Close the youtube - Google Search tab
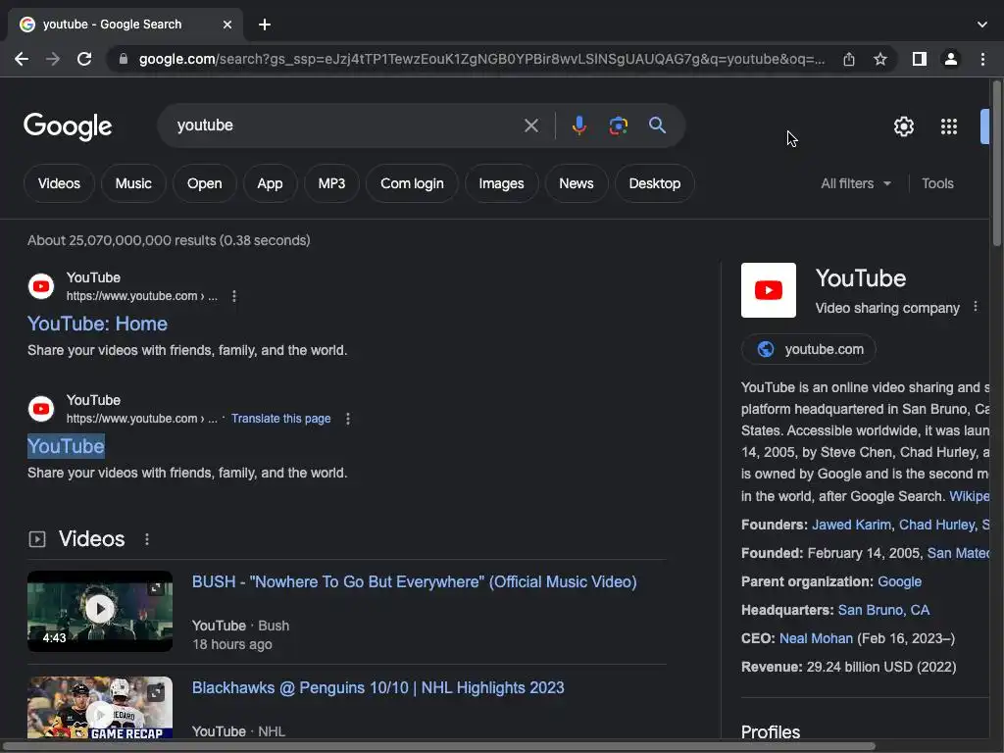The width and height of the screenshot is (1004, 753). [227, 25]
